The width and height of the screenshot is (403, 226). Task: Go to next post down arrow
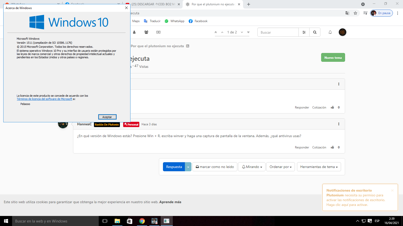pos(242,32)
